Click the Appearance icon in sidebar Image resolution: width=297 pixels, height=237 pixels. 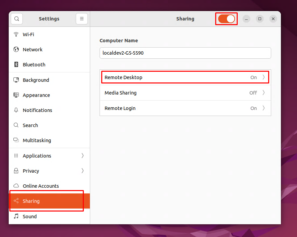pyautogui.click(x=16, y=95)
